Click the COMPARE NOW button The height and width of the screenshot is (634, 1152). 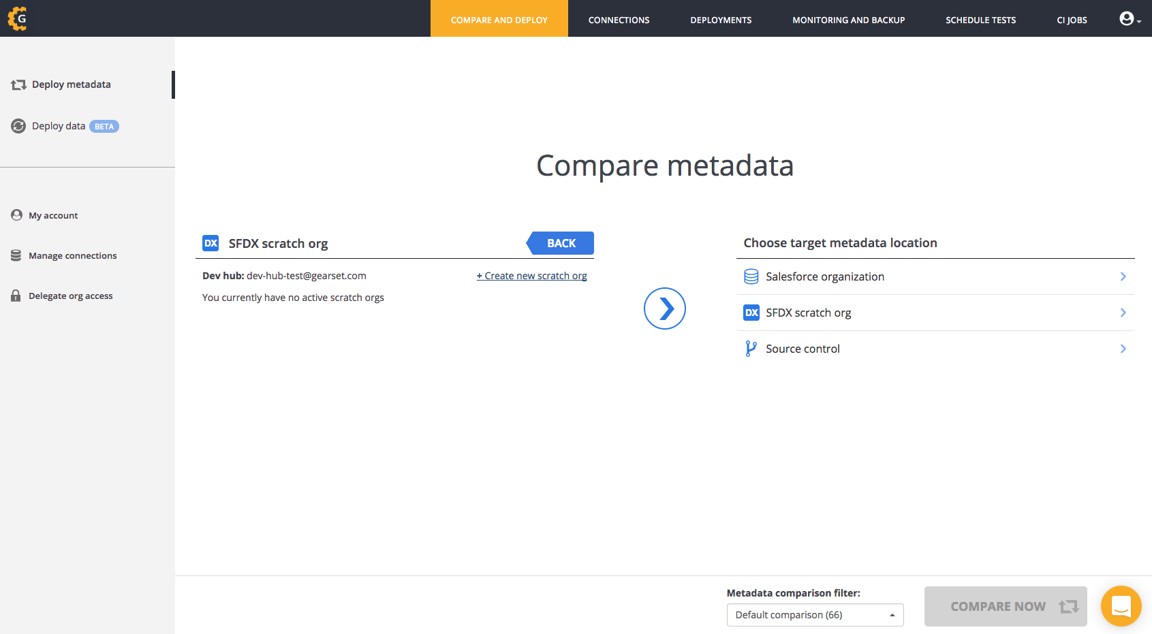coord(1005,606)
